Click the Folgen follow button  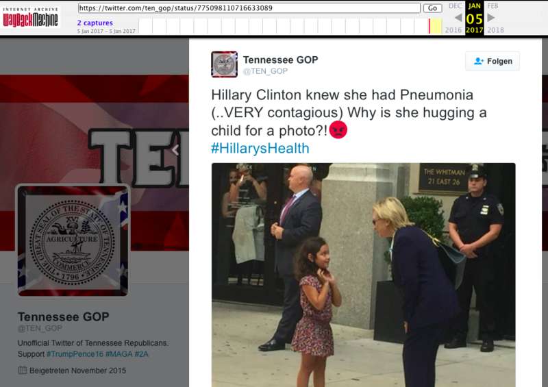(x=493, y=61)
